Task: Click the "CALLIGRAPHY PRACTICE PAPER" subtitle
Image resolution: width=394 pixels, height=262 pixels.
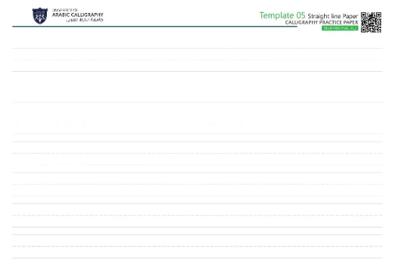Action: 321,22
